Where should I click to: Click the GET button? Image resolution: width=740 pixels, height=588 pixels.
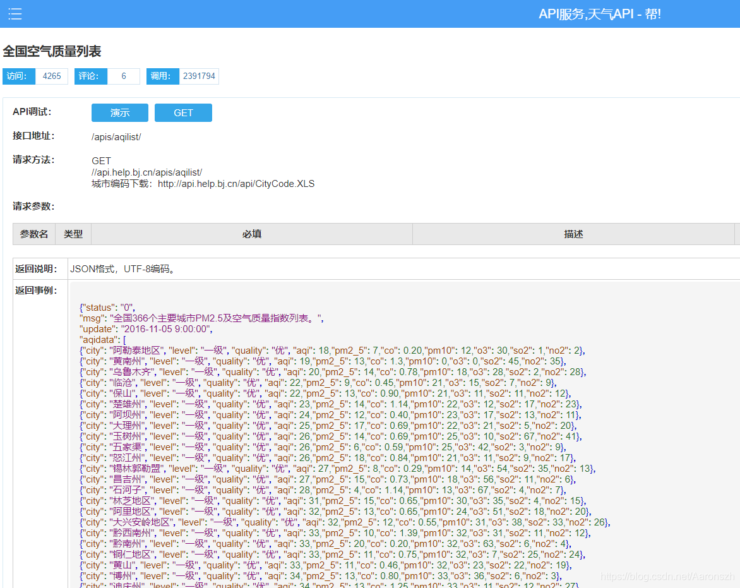click(183, 113)
